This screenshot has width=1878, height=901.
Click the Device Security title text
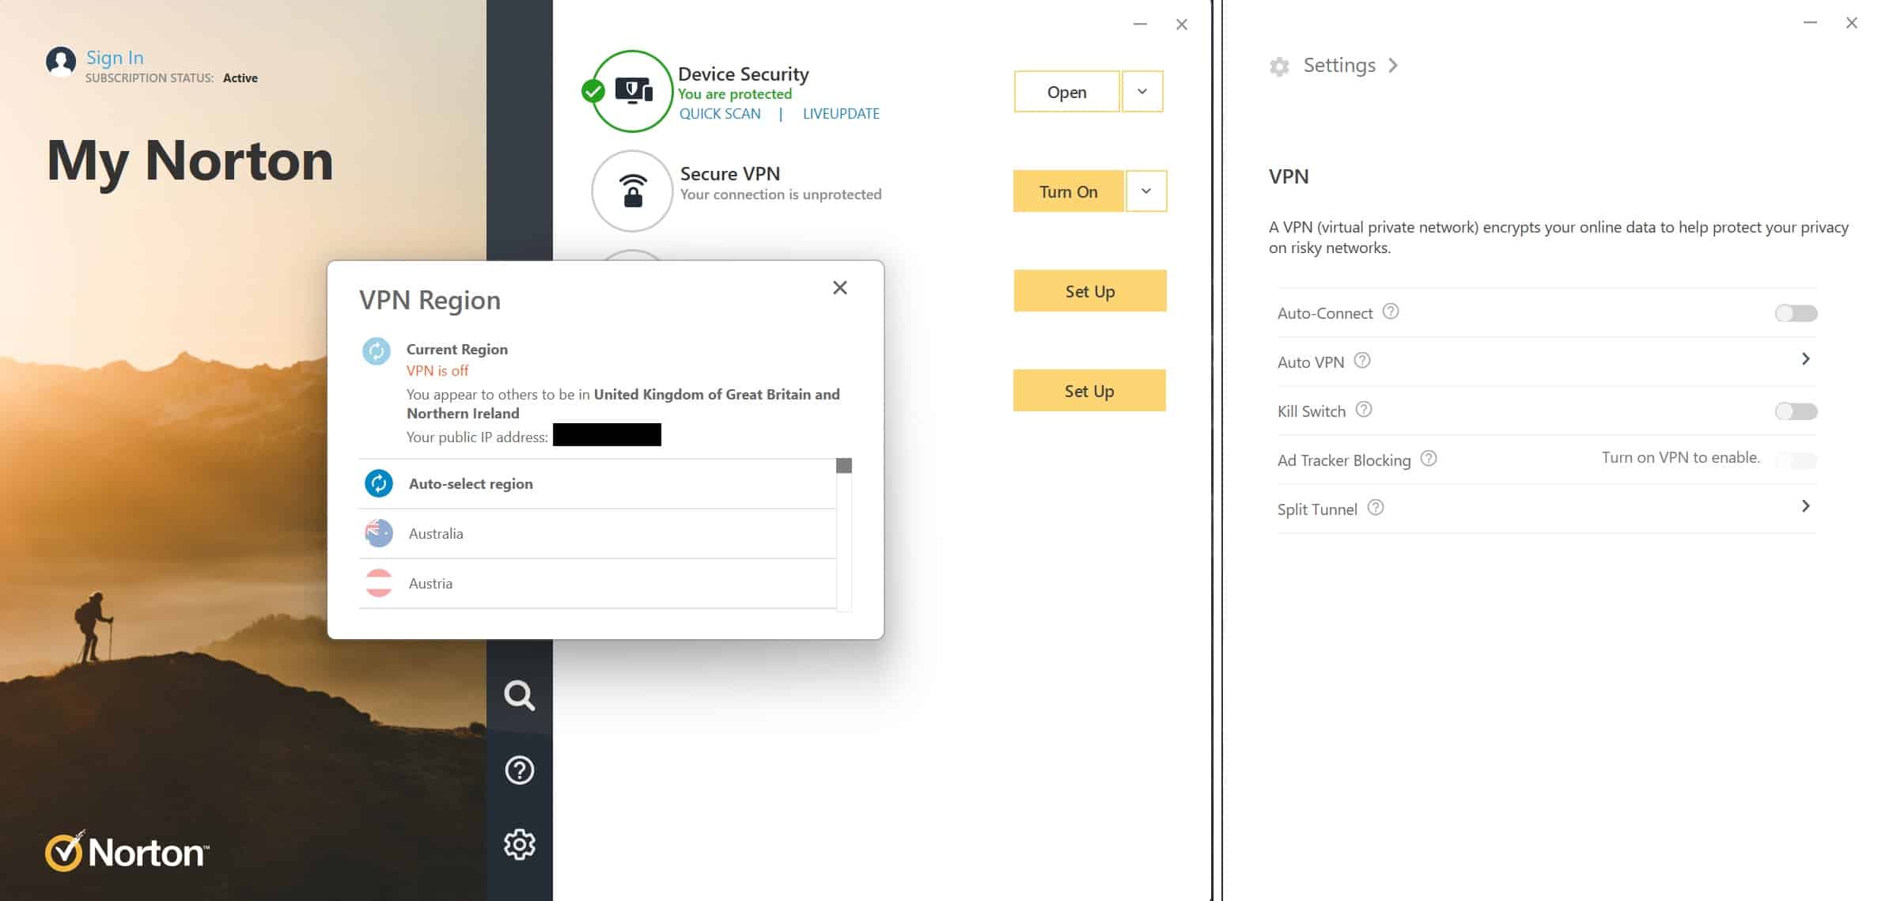pyautogui.click(x=744, y=74)
